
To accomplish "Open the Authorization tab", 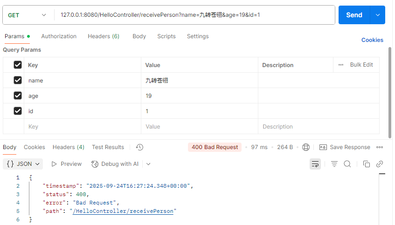I will [59, 36].
